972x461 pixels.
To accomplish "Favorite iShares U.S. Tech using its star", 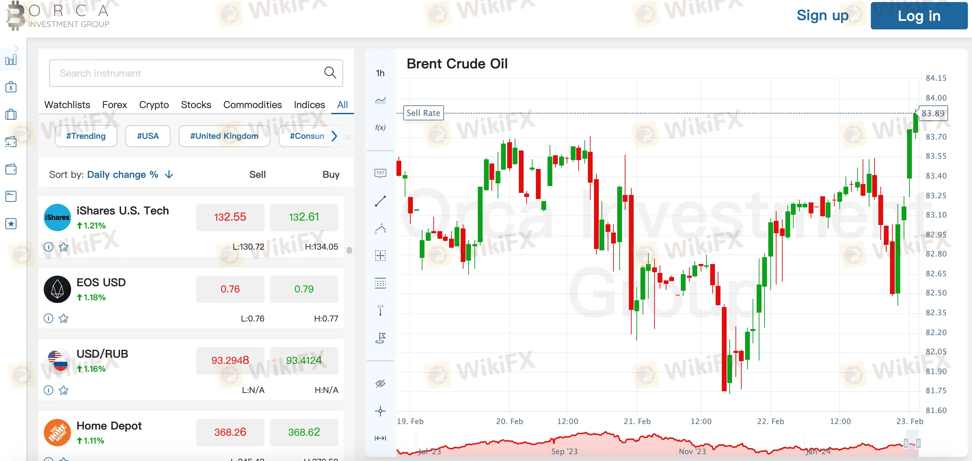I will click(64, 247).
